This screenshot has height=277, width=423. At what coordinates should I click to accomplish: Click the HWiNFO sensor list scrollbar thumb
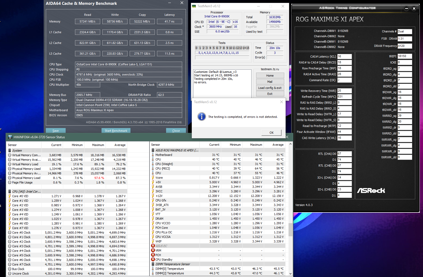click(290, 229)
